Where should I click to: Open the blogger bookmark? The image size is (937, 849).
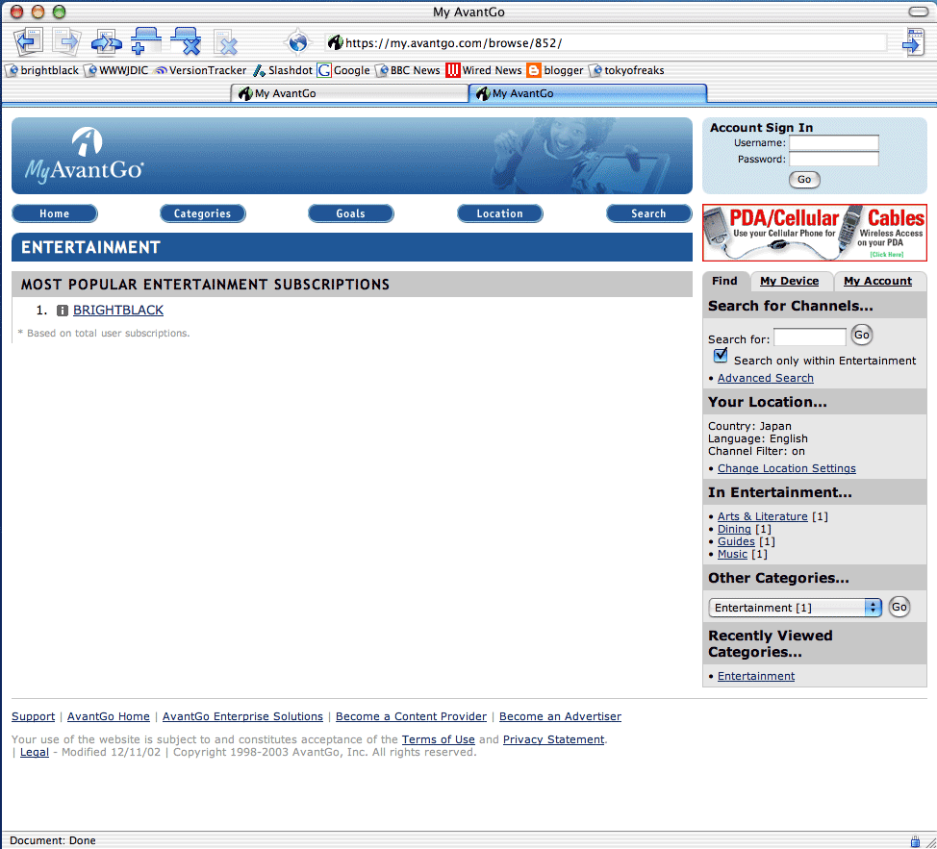coord(555,70)
